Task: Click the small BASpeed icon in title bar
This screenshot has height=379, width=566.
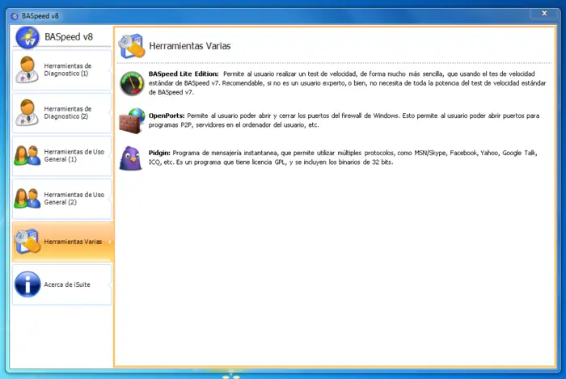Action: pyautogui.click(x=15, y=16)
